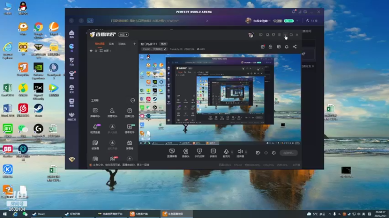389x218 pixels.
Task: Toggle the room lock icon above the preview
Action: [x=270, y=47]
